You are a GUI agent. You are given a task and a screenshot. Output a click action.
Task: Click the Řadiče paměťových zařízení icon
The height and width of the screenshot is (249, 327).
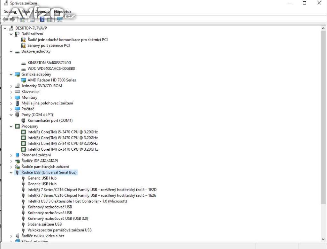point(17,167)
